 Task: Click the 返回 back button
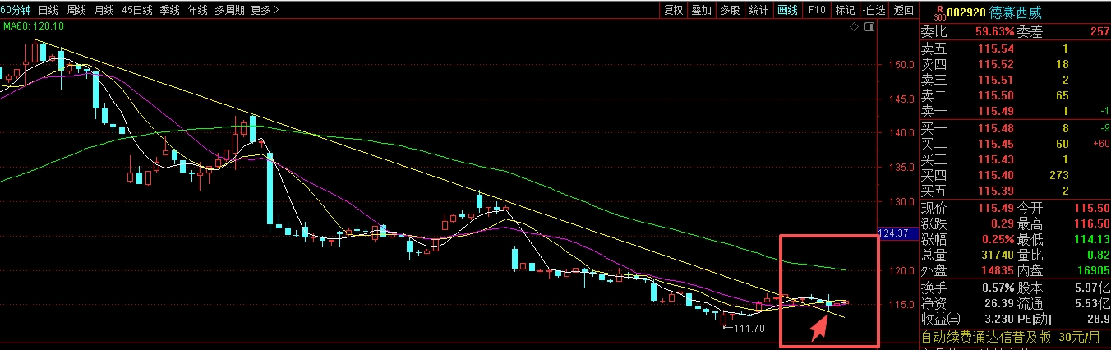point(903,10)
